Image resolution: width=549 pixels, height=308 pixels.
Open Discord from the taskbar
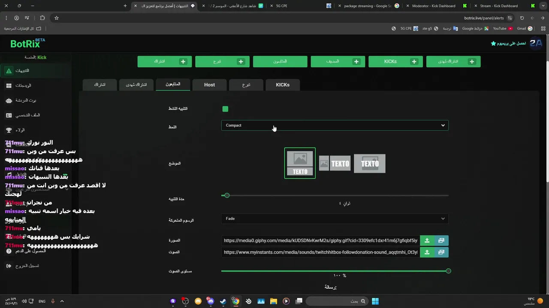click(211, 301)
